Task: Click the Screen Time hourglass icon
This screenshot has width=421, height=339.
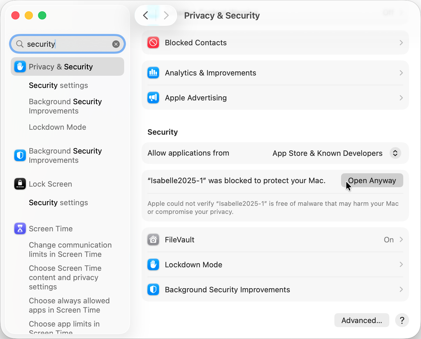Action: 20,229
